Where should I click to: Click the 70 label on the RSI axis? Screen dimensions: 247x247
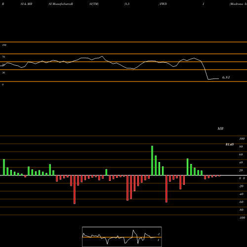(3, 57)
